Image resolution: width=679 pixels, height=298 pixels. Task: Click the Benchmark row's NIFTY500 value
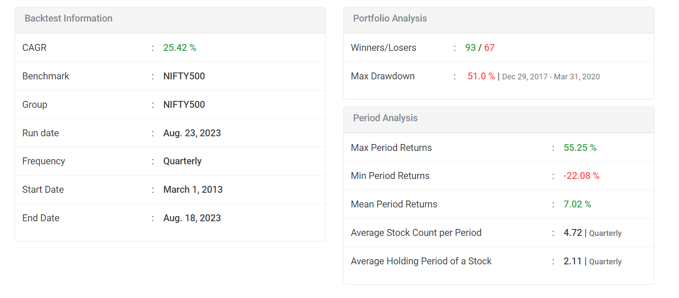[x=184, y=76]
